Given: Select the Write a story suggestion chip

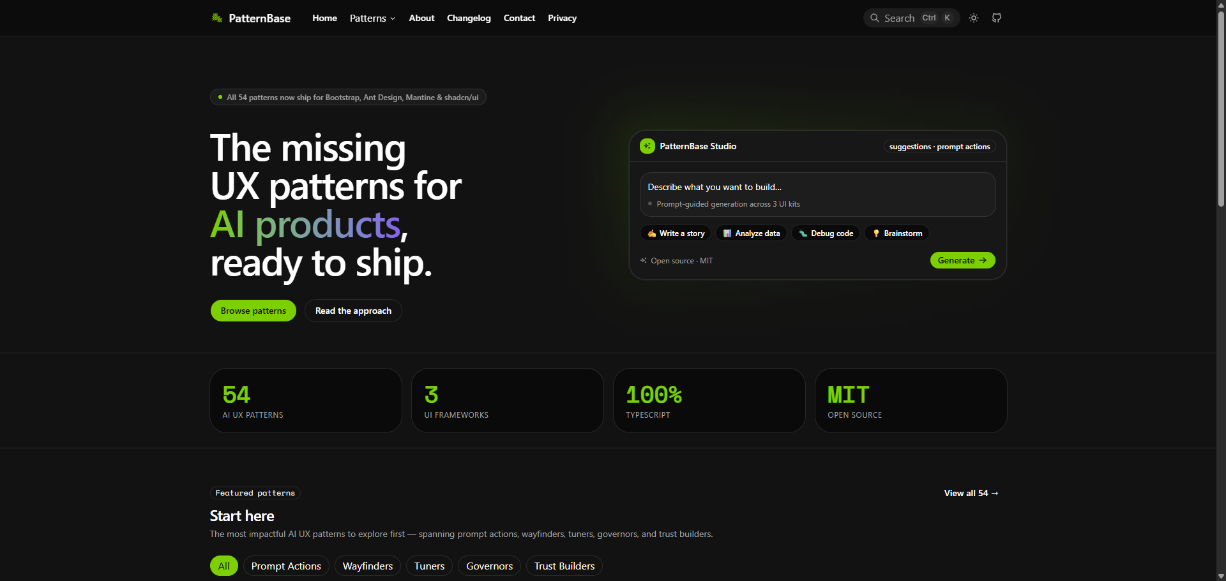Looking at the screenshot, I should point(676,233).
